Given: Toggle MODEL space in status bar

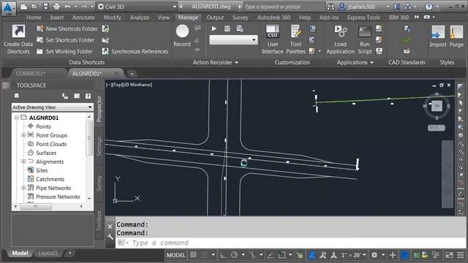Looking at the screenshot, I should [x=175, y=255].
